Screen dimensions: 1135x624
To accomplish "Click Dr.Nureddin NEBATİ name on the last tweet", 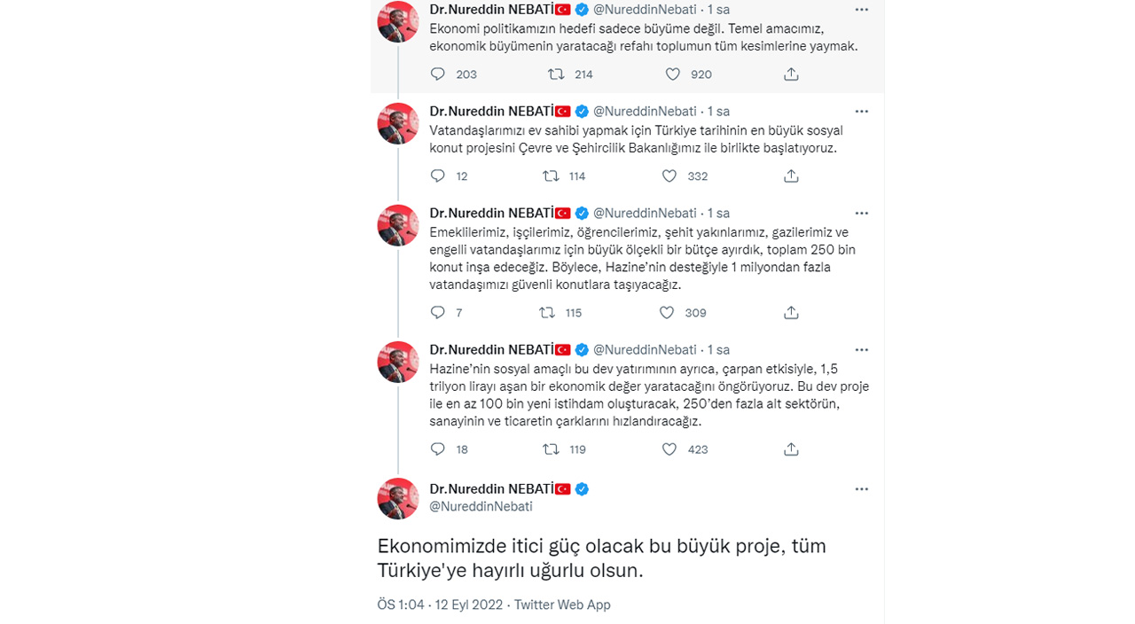I will tap(493, 488).
